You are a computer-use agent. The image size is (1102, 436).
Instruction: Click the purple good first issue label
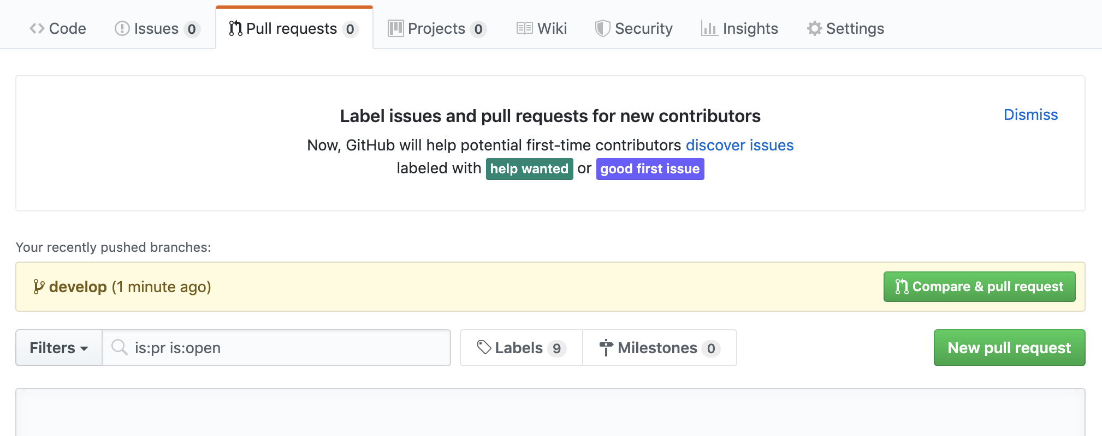(650, 169)
